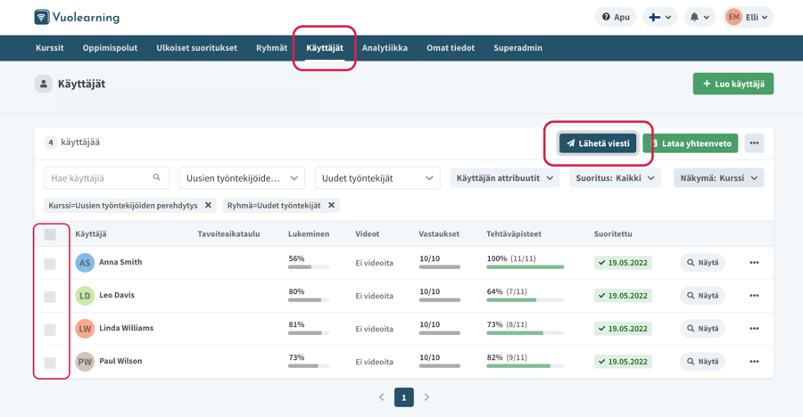803x417 pixels.
Task: Click the Luo käyttäjä button
Action: pos(733,84)
